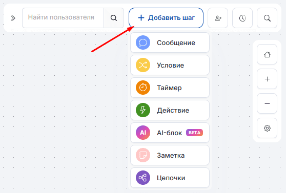Viewport: 286px width, 193px height.
Task: Open canvas settings gear icon
Action: click(267, 128)
